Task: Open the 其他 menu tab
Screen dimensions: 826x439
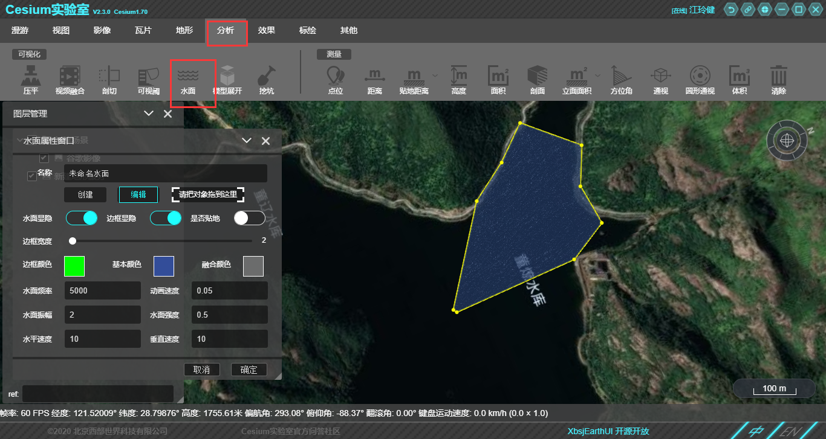Action: point(349,30)
